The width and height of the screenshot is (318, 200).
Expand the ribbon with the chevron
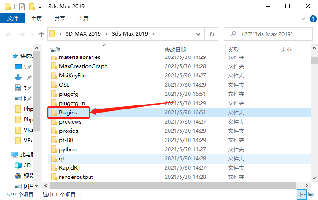[303, 19]
